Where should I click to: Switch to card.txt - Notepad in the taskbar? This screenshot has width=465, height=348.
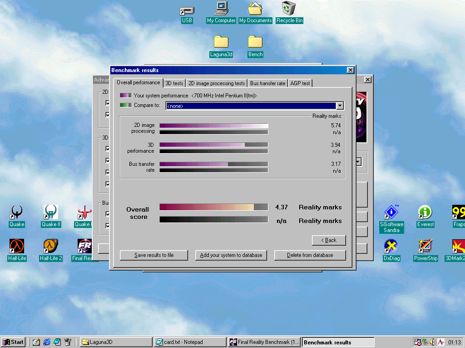coord(190,342)
